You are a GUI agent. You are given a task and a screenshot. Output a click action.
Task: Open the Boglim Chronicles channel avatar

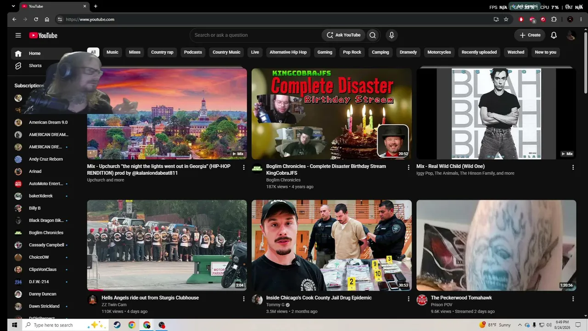point(257,169)
